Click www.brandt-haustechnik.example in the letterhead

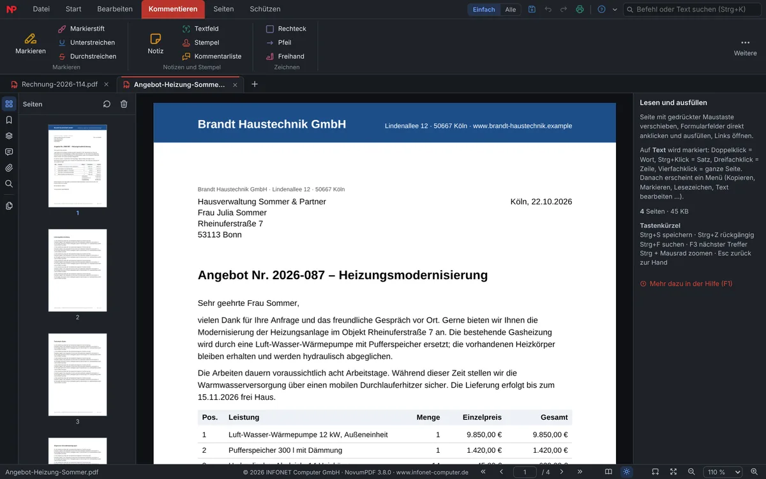(522, 126)
